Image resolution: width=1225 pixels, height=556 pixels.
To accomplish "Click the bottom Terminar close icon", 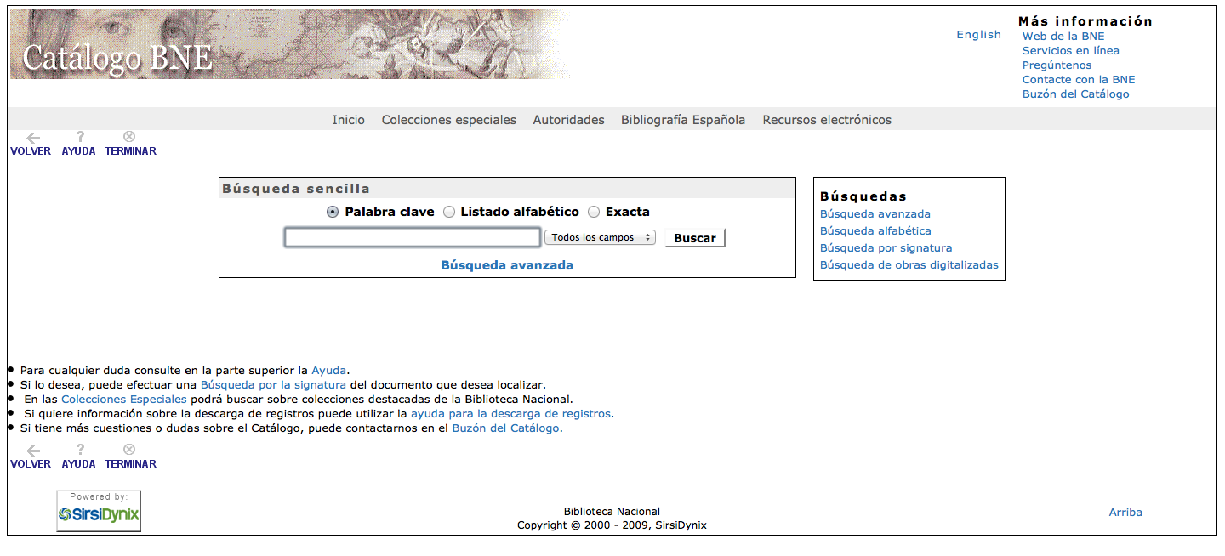I will pyautogui.click(x=129, y=450).
